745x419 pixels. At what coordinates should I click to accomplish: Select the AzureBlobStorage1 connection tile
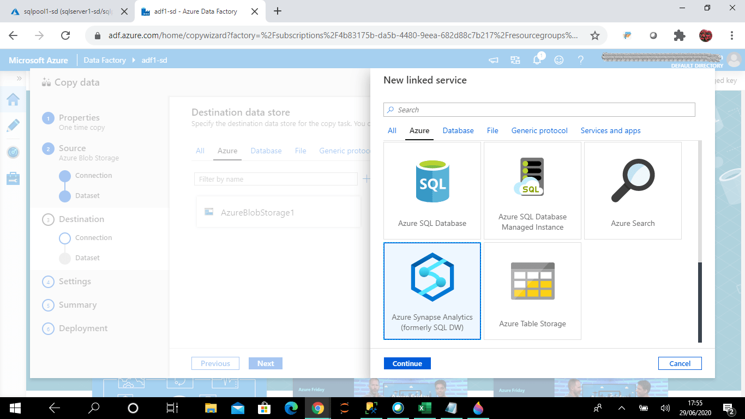pyautogui.click(x=279, y=212)
